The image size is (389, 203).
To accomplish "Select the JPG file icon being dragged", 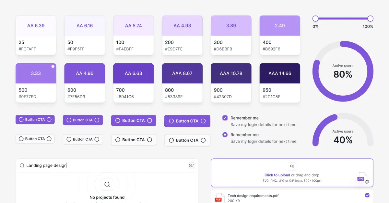I will (x=362, y=178).
